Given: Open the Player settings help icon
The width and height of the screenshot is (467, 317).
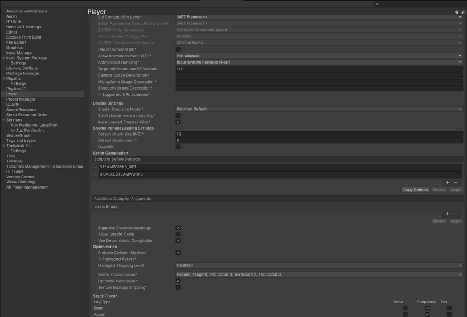Looking at the screenshot, I should [457, 12].
